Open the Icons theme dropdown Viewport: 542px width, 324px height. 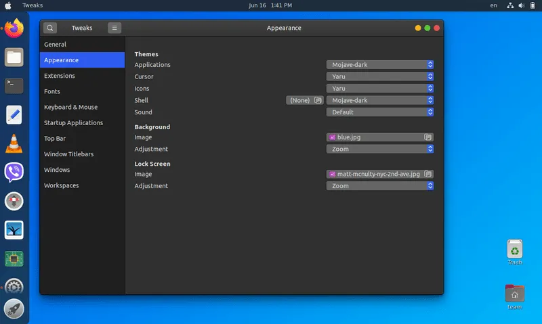click(379, 89)
